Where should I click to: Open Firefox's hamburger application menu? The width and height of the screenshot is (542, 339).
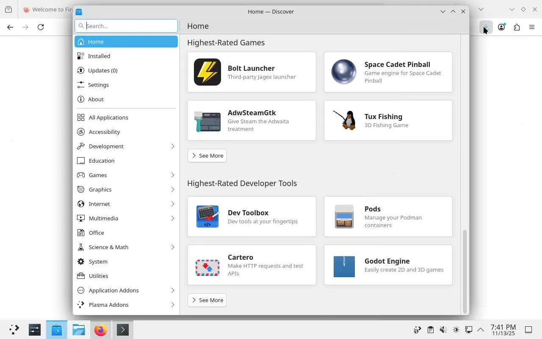tap(532, 27)
